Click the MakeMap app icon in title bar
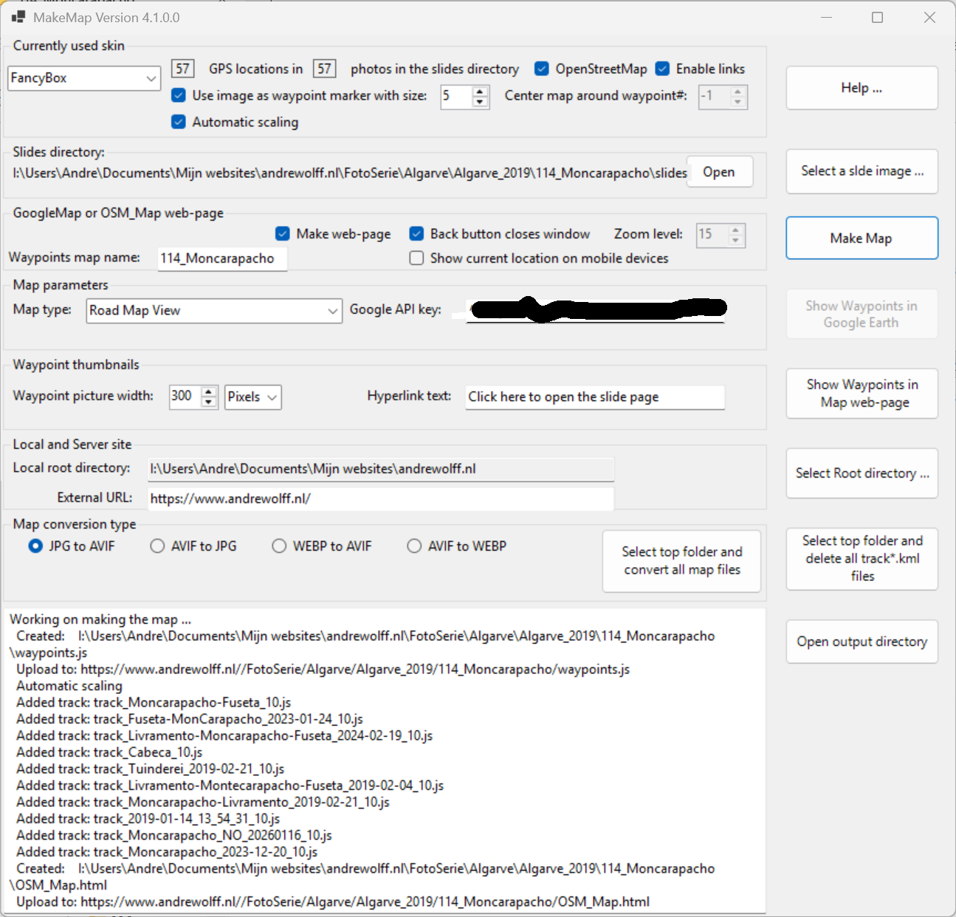This screenshot has width=956, height=917. tap(18, 17)
